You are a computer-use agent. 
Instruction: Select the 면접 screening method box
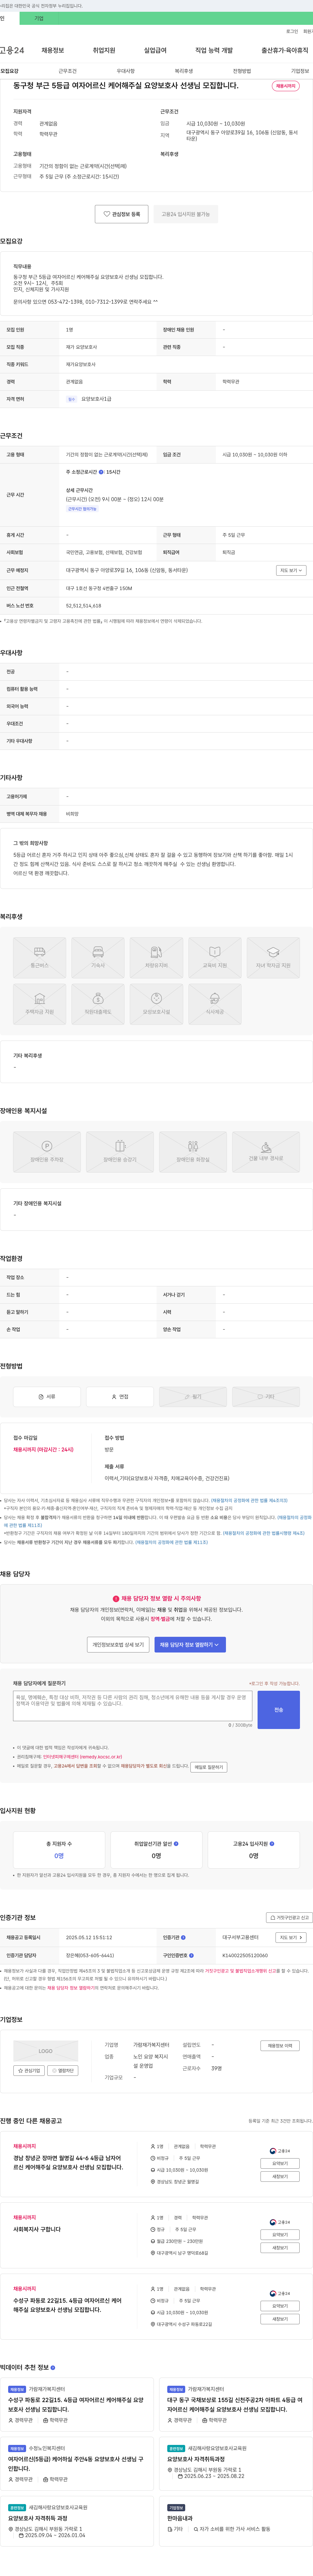[x=120, y=1397]
